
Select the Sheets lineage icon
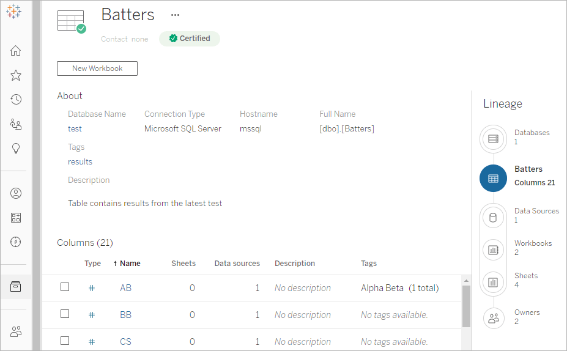click(493, 283)
